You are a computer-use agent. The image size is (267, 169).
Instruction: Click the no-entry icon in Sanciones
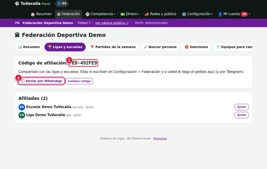click(x=187, y=47)
